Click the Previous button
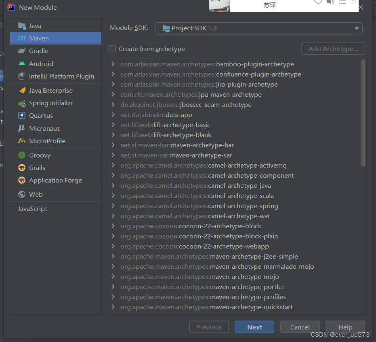Image resolution: width=376 pixels, height=342 pixels. coord(209,327)
